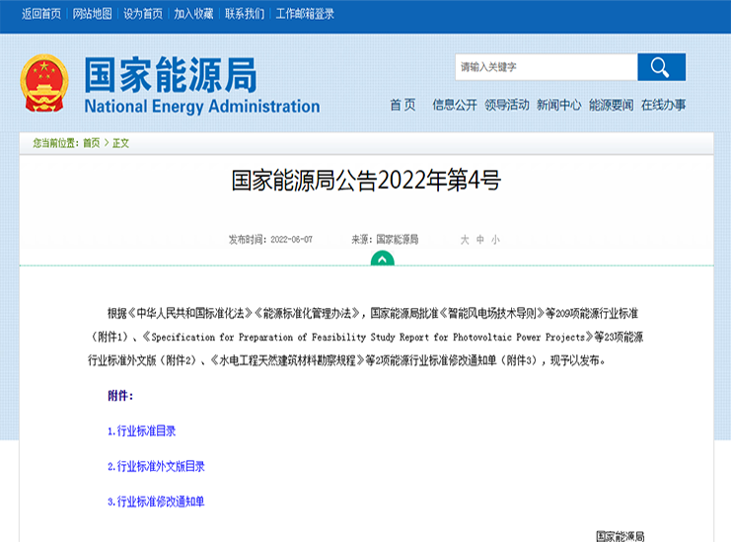
Task: Click 设为首页 in top bar
Action: click(143, 14)
